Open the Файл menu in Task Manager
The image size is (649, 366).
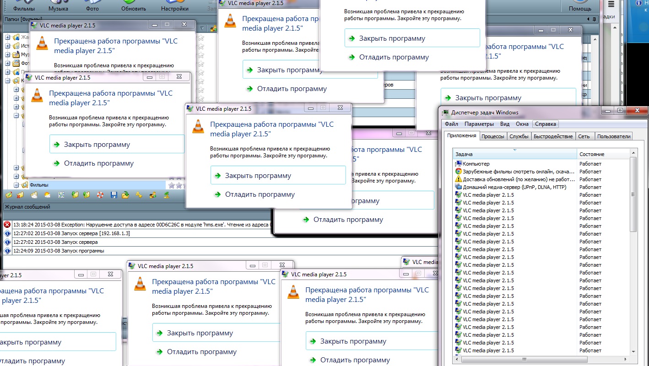(x=451, y=124)
